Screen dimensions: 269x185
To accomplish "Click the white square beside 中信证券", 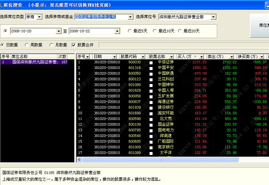I will pos(151,62).
